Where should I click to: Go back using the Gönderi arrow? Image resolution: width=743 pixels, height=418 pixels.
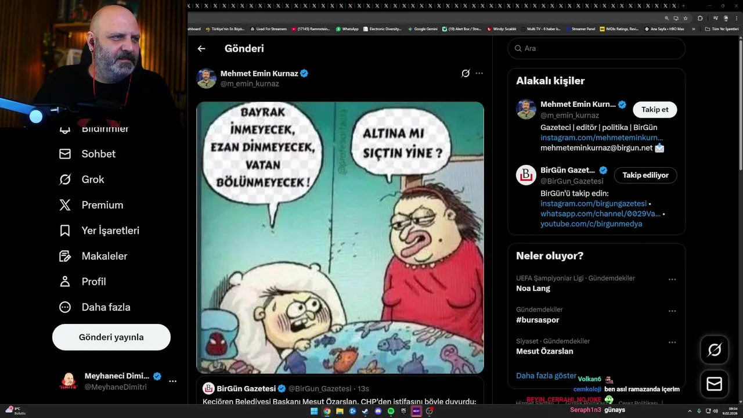201,49
